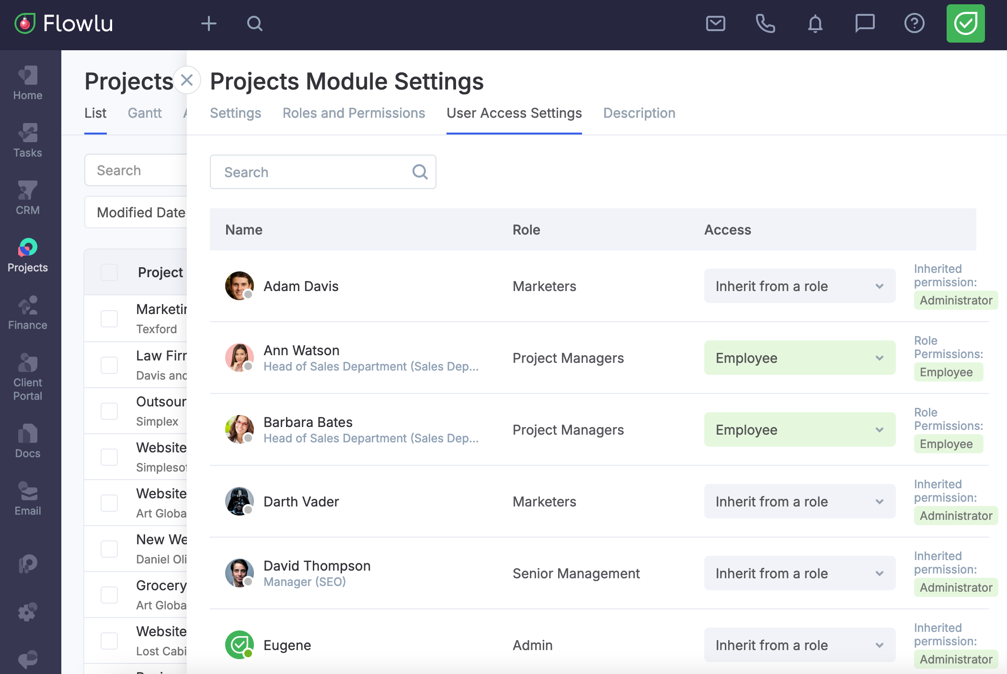Switch to Roles and Permissions tab

[354, 113]
